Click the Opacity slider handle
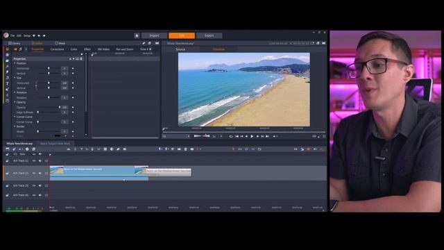 [60, 108]
